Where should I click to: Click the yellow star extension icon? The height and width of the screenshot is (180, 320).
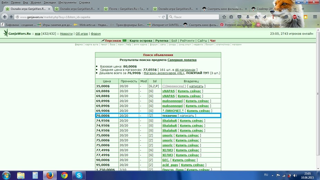(x=306, y=17)
